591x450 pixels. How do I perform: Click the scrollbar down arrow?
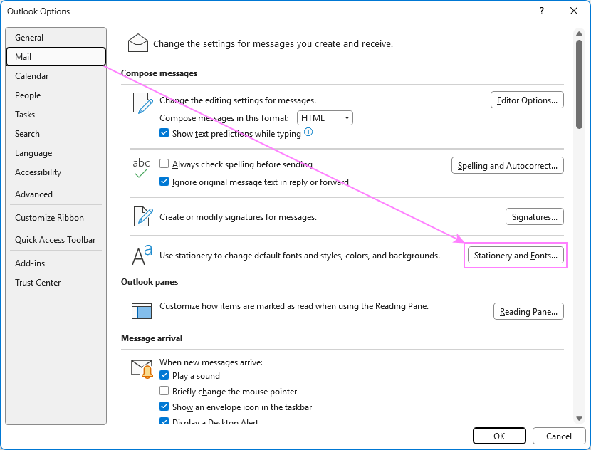580,418
